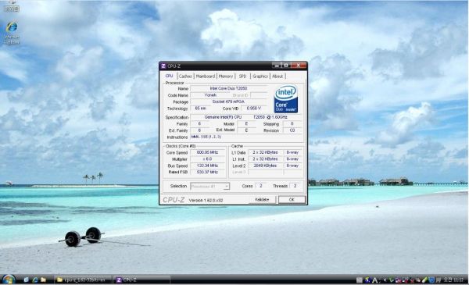Go to the SPD tab
Screen dimensions: 469x285
(242, 77)
